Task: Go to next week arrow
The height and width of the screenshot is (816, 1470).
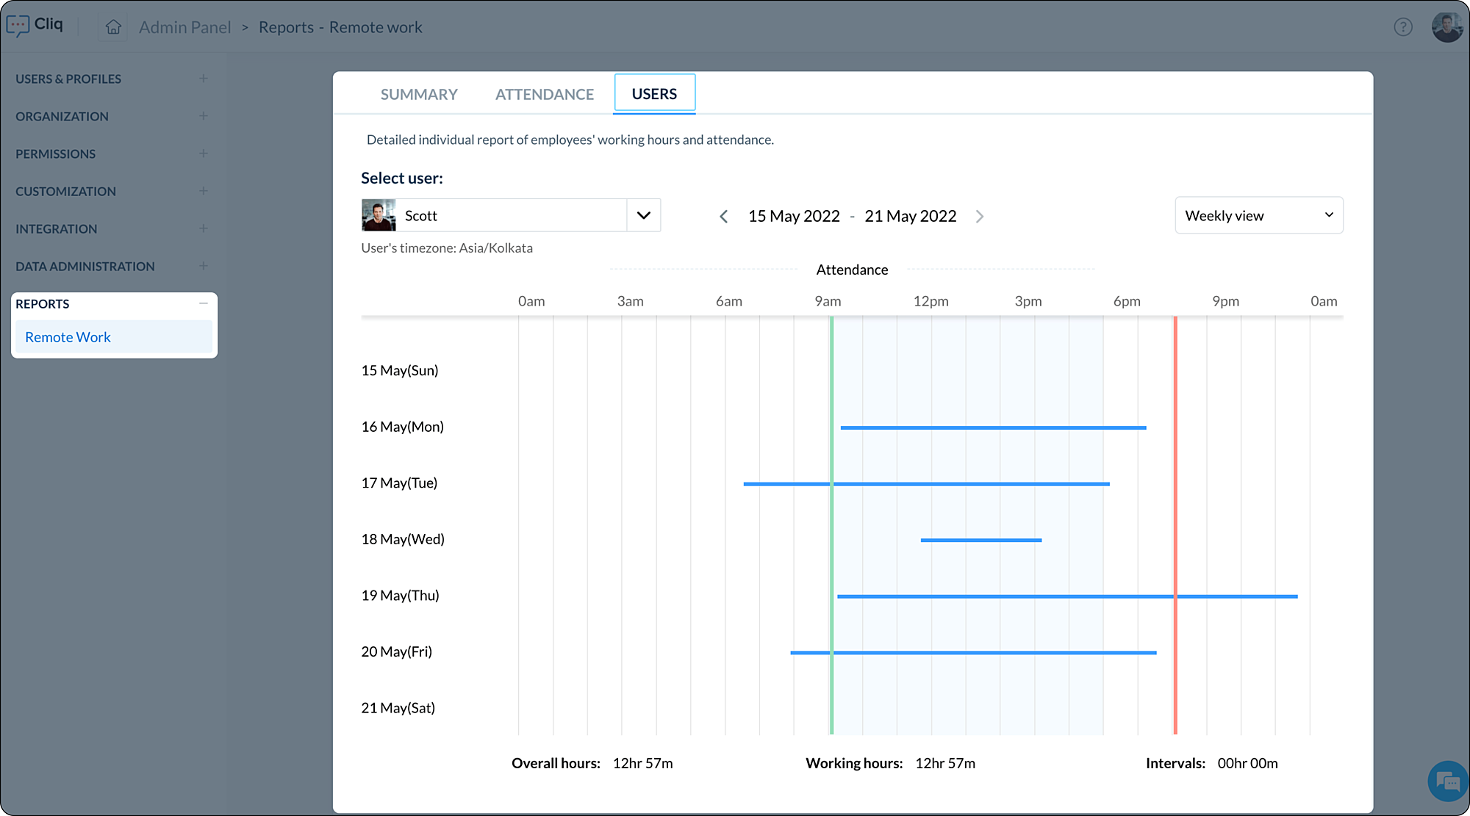Action: [980, 217]
